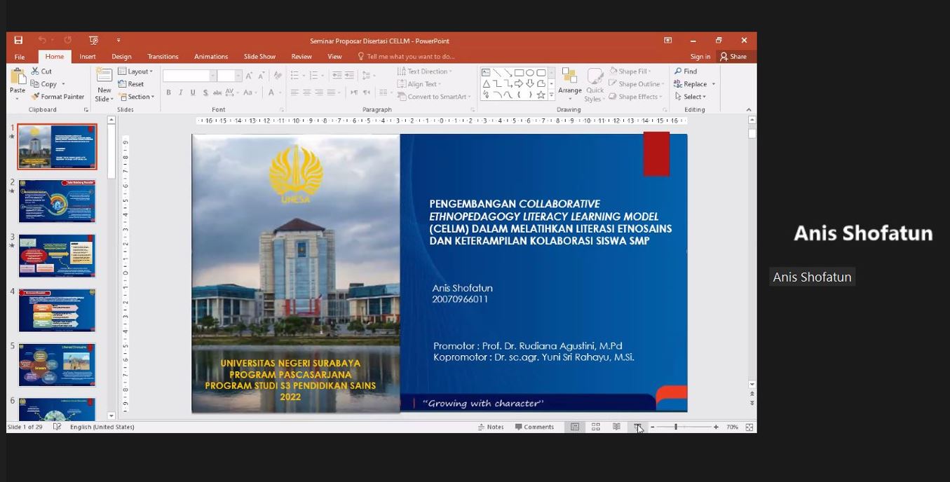Screen dimensions: 950x482
Task: Click the Format Painter tool
Action: tap(57, 97)
